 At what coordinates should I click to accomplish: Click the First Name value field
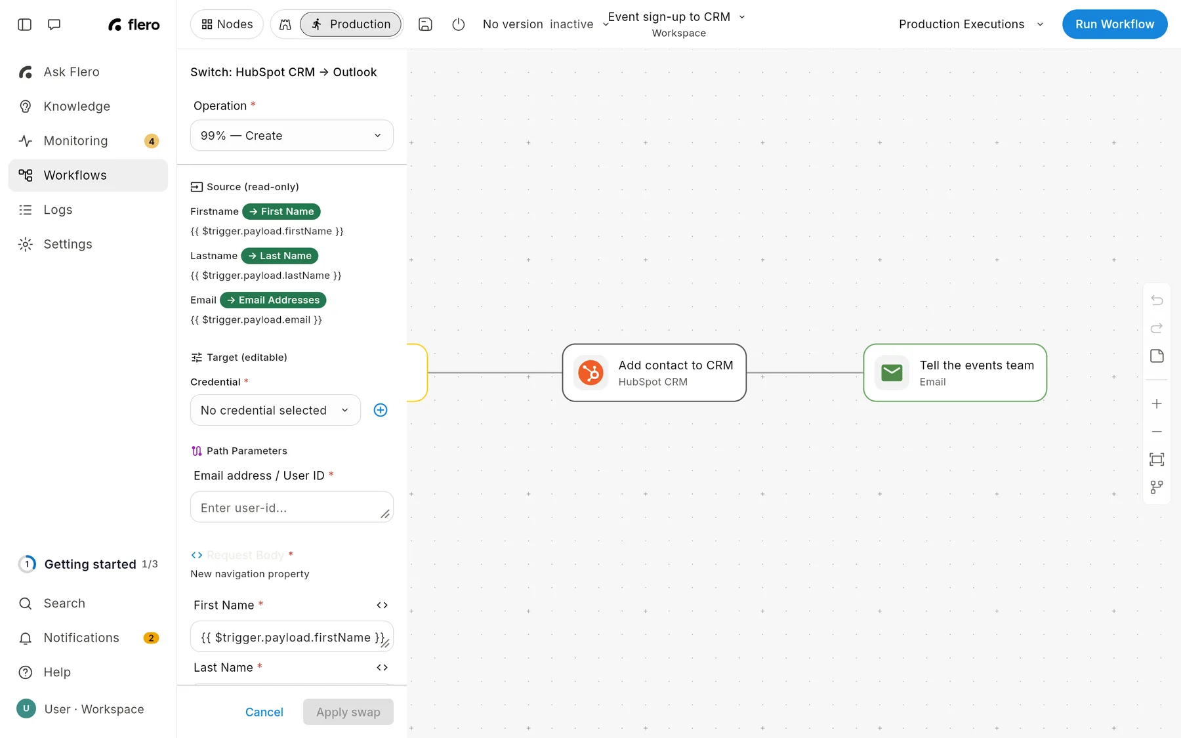(292, 637)
